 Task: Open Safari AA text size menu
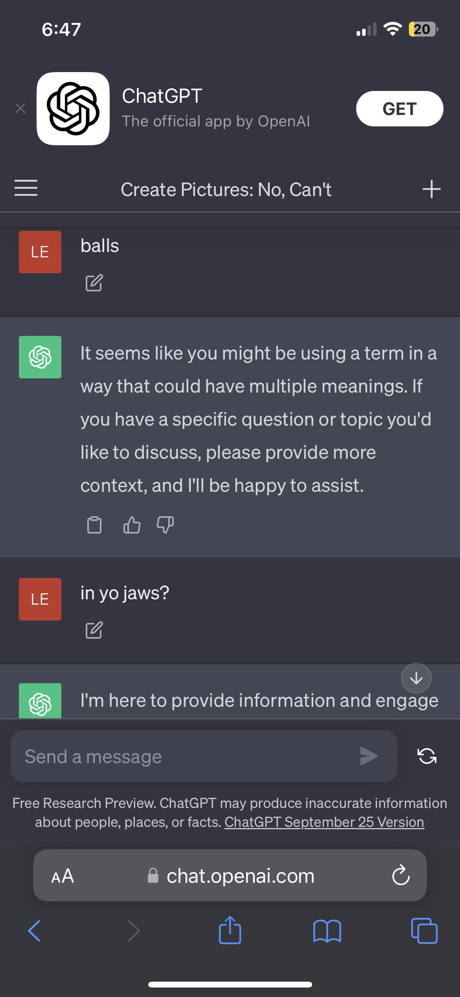[x=63, y=876]
